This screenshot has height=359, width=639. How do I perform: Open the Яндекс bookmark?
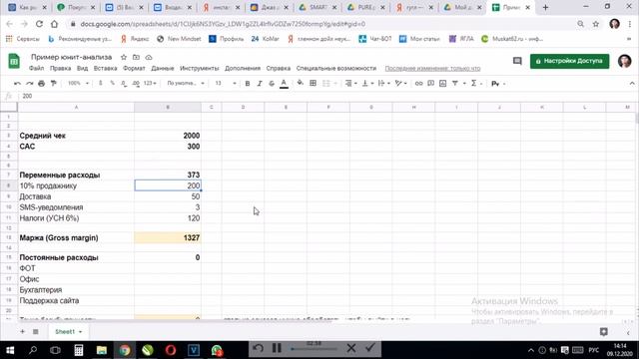tap(135, 39)
